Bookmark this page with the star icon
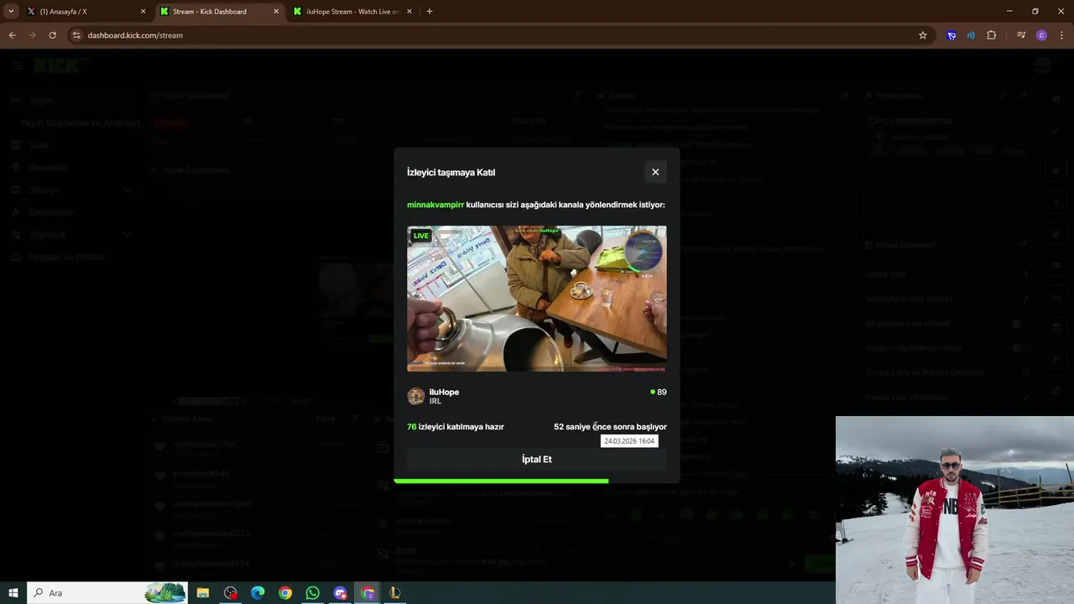 (923, 35)
